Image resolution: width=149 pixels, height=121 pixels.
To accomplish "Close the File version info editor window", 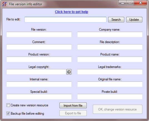I will [140, 3].
